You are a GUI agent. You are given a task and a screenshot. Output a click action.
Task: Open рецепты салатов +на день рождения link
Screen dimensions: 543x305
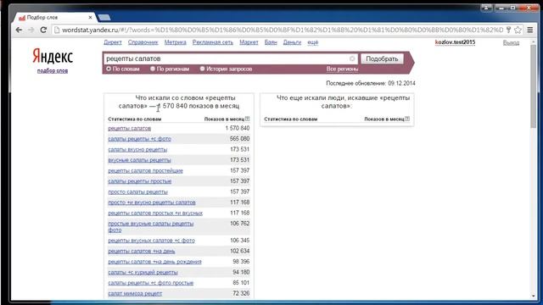tap(154, 262)
